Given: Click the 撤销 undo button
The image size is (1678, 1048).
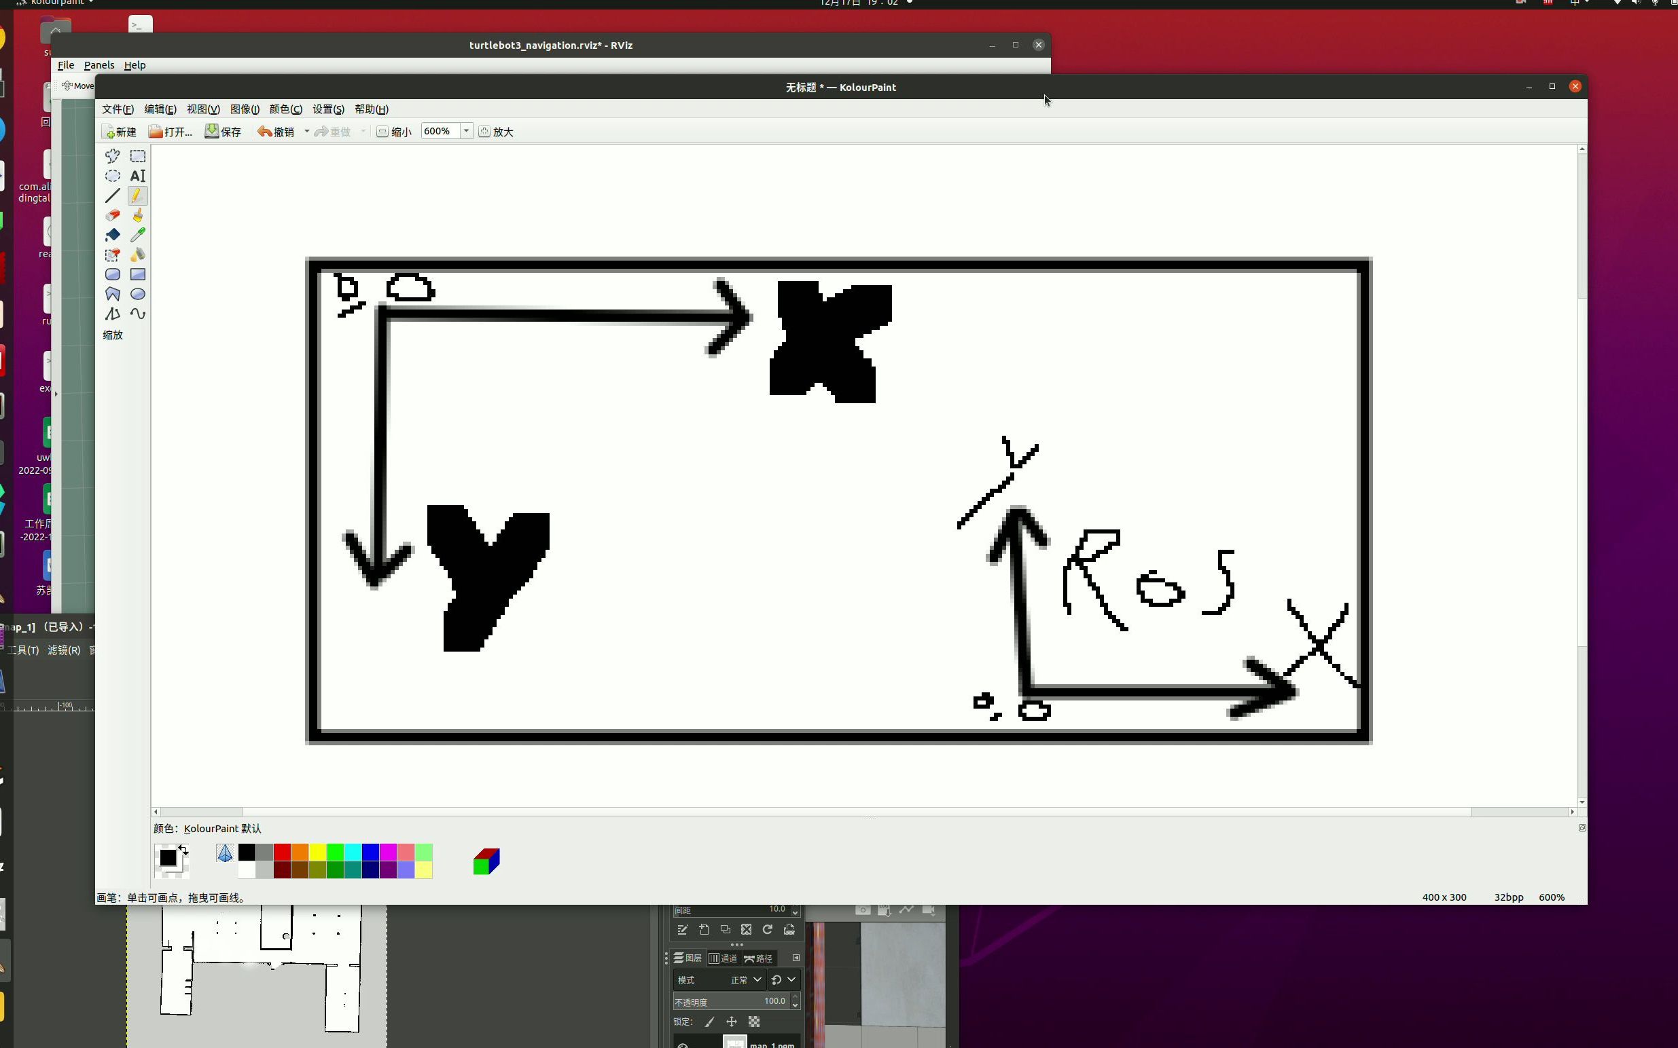Looking at the screenshot, I should tap(276, 132).
